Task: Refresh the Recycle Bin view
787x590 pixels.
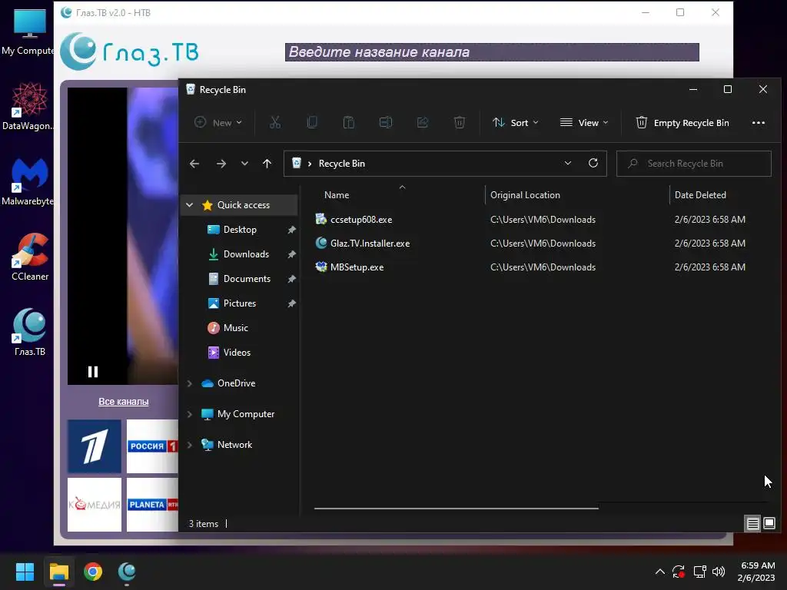Action: tap(593, 164)
